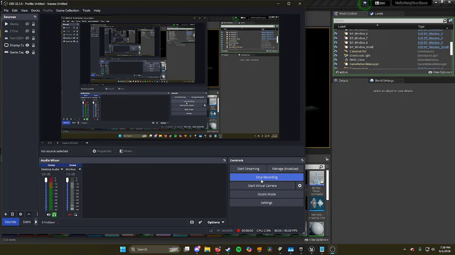455x255 pixels.
Task: Lock the Game Capture source
Action: [x=33, y=52]
